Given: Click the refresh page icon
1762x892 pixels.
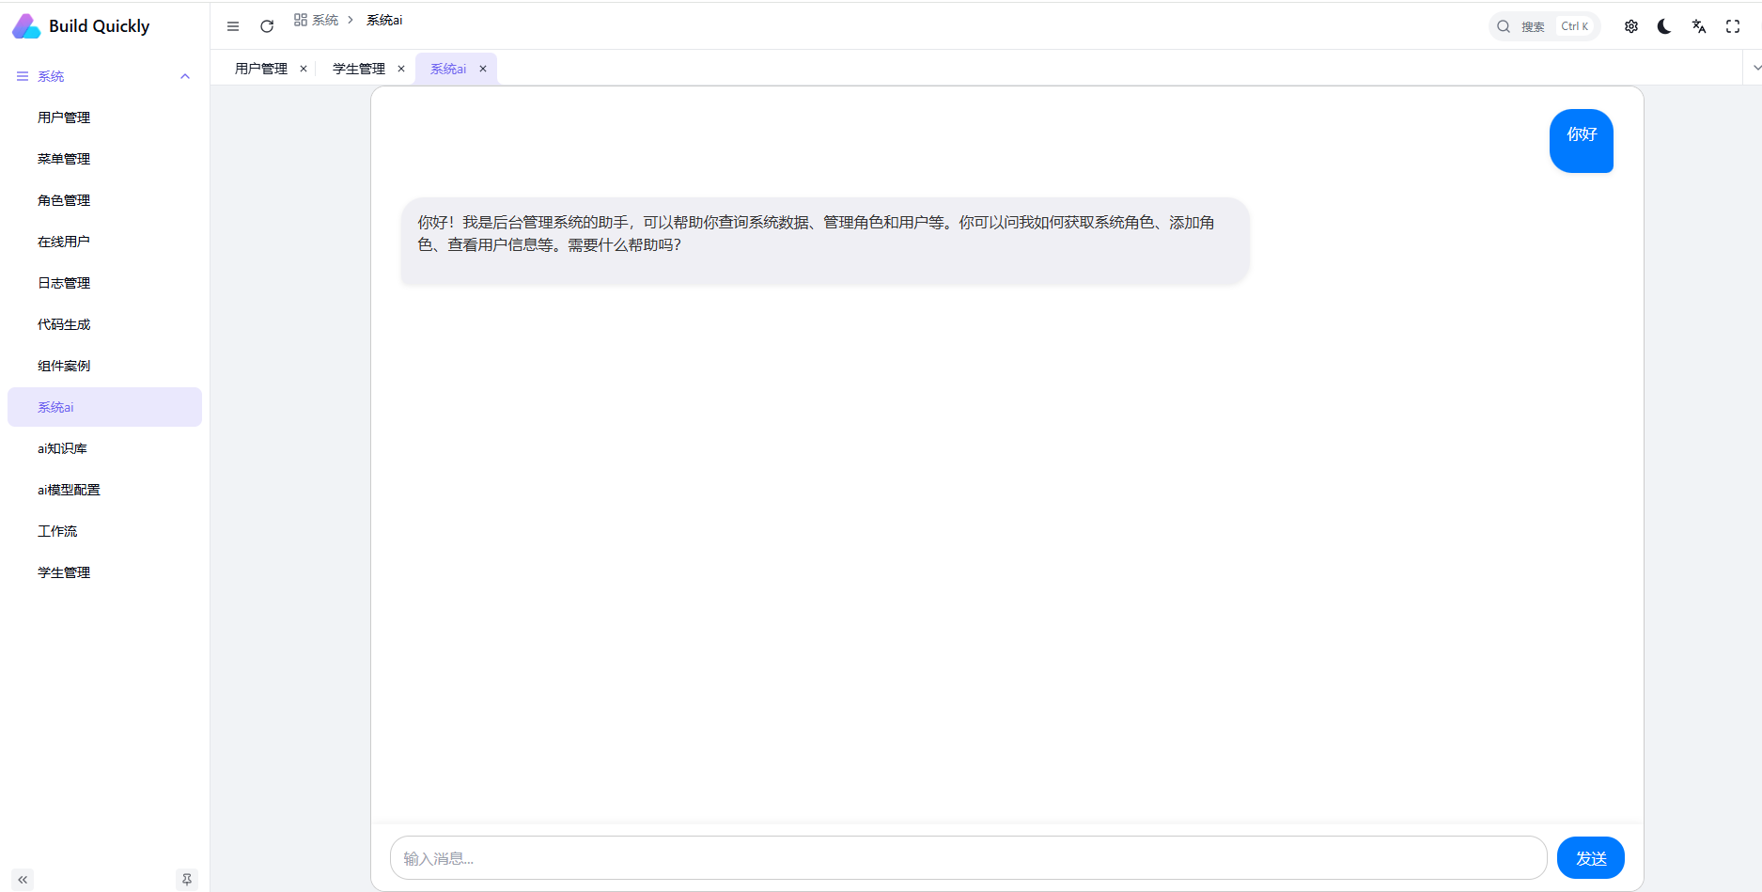Looking at the screenshot, I should [x=267, y=26].
